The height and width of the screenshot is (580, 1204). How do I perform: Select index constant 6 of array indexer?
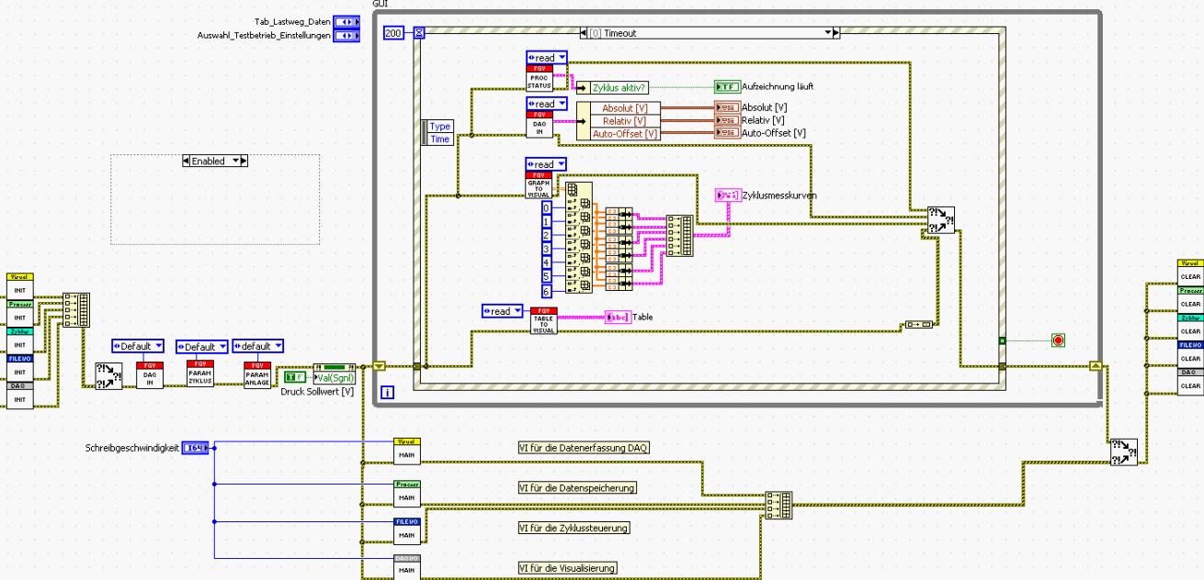(546, 291)
